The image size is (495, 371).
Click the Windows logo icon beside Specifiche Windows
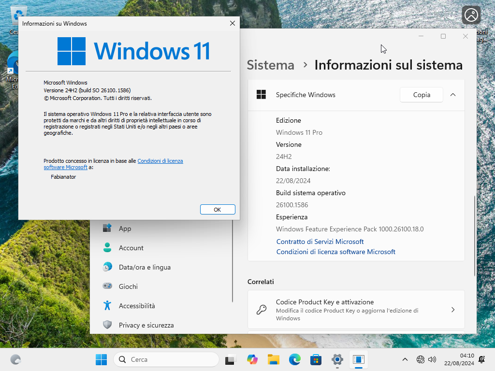coord(262,95)
